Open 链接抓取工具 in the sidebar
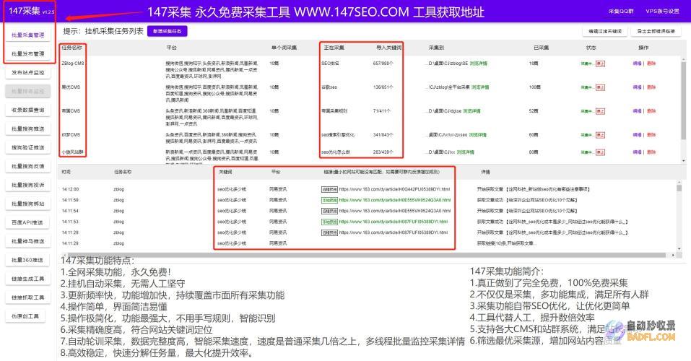The image size is (691, 361). (x=27, y=297)
